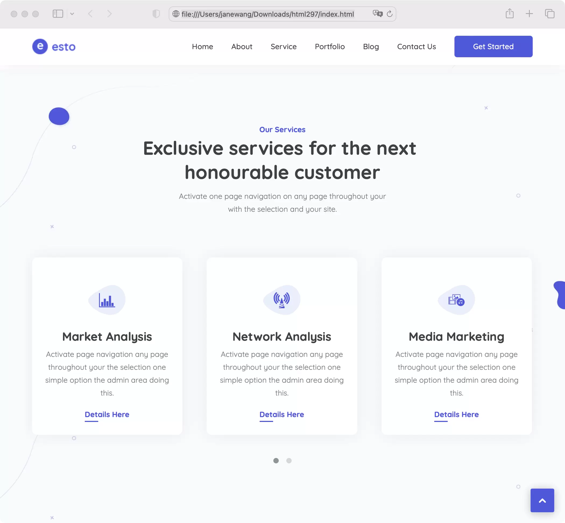
Task: Click the Media Marketing computer icon
Action: (456, 299)
